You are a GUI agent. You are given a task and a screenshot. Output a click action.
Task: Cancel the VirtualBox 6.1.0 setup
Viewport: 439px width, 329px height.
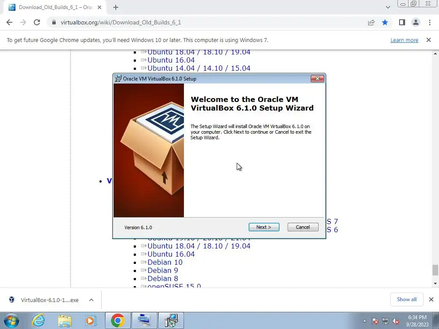[x=303, y=227]
